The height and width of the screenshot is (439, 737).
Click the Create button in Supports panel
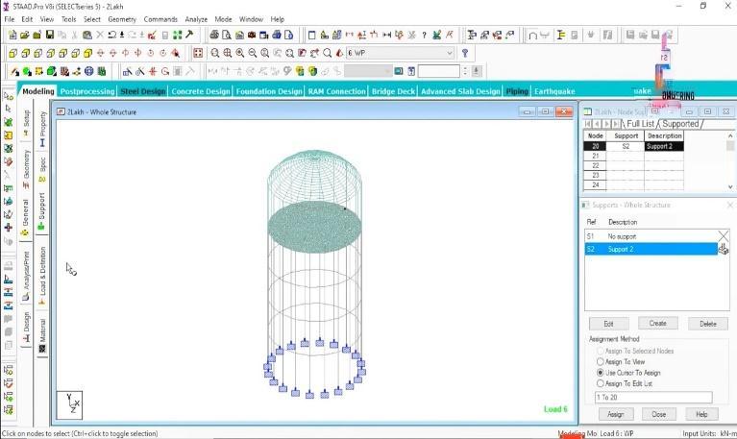tap(657, 324)
